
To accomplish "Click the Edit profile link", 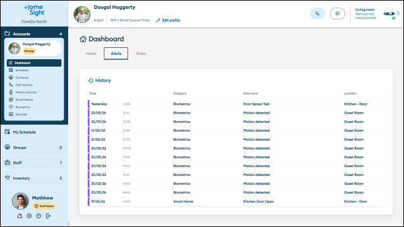I will (x=171, y=20).
